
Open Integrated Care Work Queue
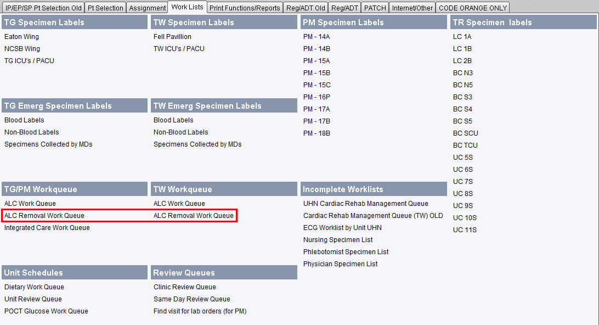pos(47,228)
